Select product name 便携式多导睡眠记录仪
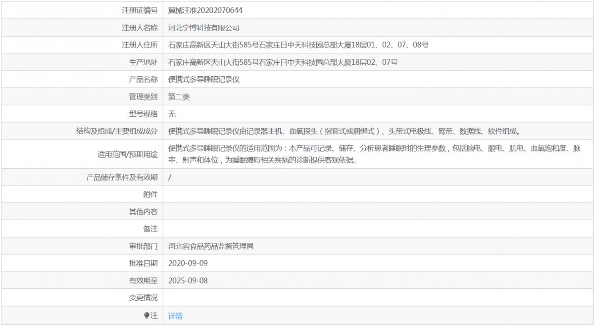This screenshot has height=325, width=594. [x=204, y=79]
